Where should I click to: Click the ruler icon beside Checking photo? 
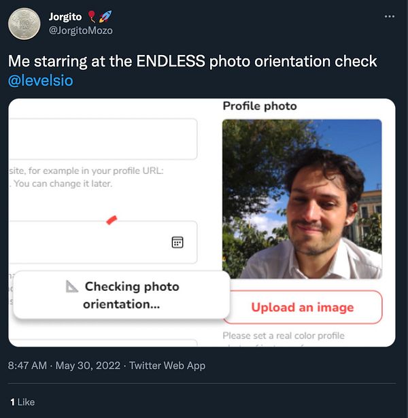click(x=72, y=287)
